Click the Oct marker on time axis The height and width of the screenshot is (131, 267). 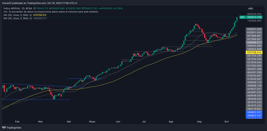click(226, 121)
